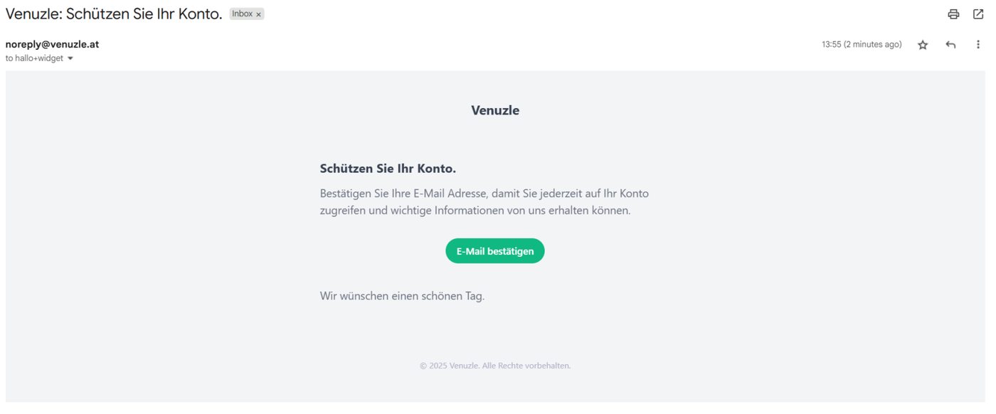The height and width of the screenshot is (414, 996).
Task: Reply with the arrow icon
Action: (x=950, y=45)
